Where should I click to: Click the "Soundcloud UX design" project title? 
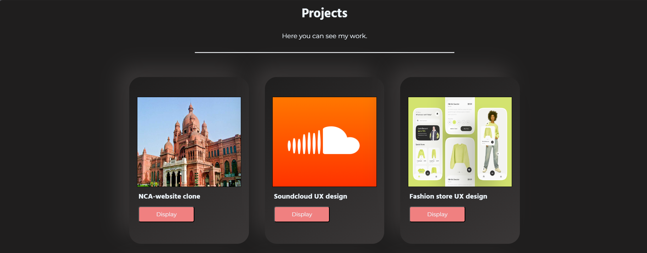(311, 196)
